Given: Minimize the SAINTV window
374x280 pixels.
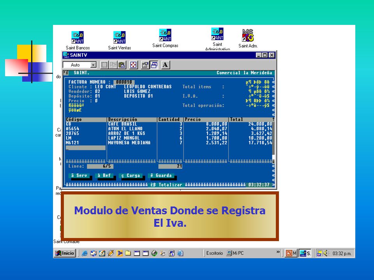Looking at the screenshot, I should (x=259, y=55).
